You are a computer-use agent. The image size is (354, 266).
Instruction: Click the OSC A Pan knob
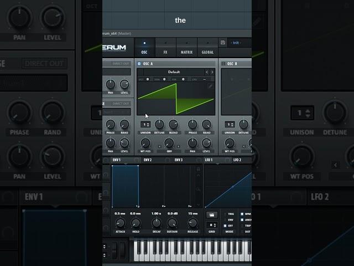click(192, 143)
